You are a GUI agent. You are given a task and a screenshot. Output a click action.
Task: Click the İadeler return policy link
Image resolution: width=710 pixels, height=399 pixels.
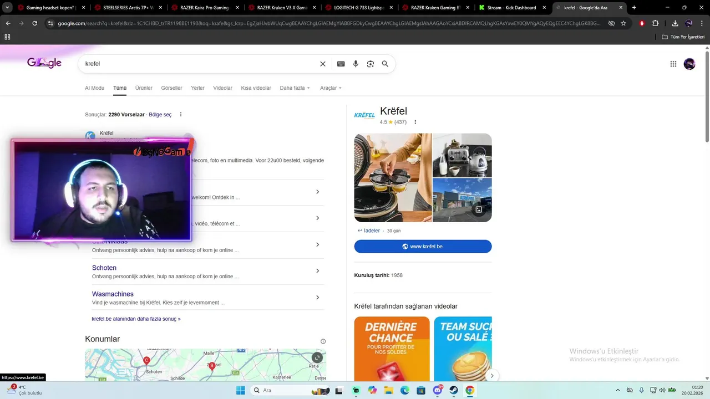point(372,231)
